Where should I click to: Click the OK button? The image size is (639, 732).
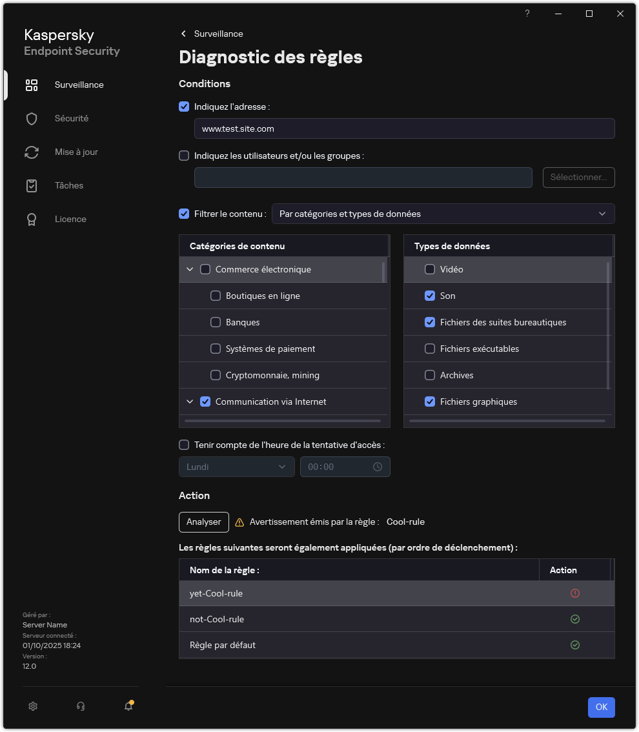click(601, 707)
